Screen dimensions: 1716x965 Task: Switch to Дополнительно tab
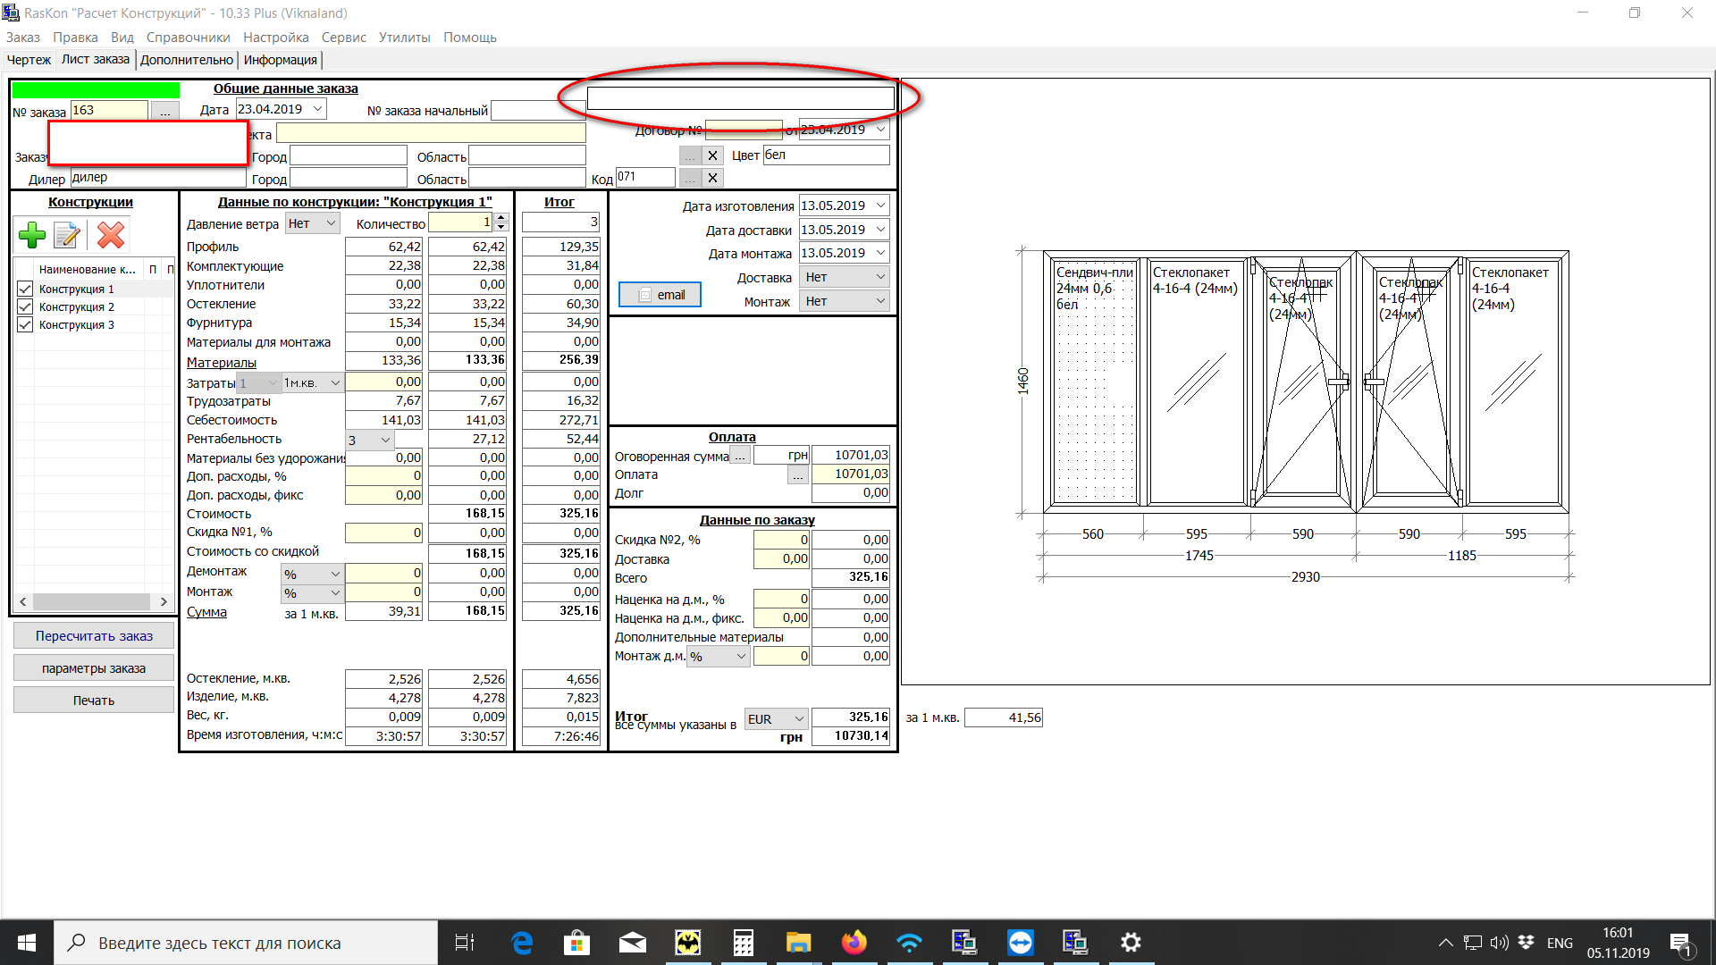tap(186, 60)
